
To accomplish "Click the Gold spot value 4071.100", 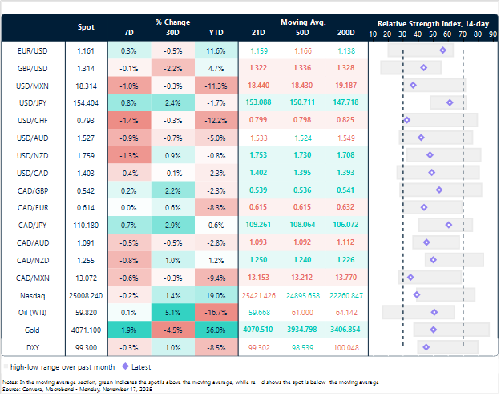I will [x=86, y=329].
